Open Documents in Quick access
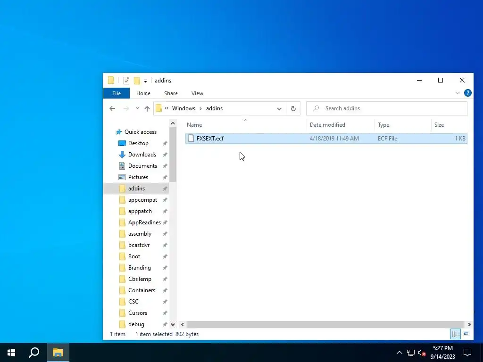This screenshot has height=362, width=483. [x=142, y=166]
